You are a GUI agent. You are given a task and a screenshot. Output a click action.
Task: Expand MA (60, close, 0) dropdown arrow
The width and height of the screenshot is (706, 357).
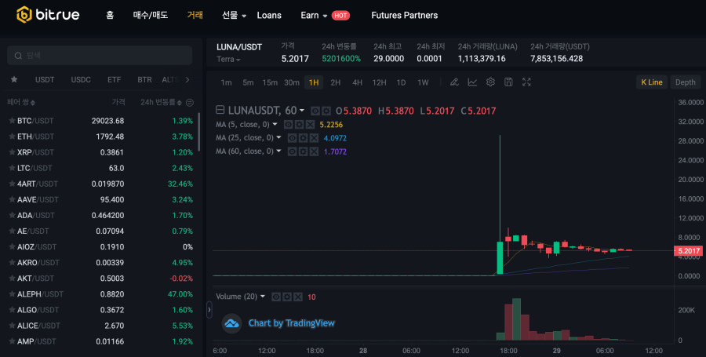point(278,151)
